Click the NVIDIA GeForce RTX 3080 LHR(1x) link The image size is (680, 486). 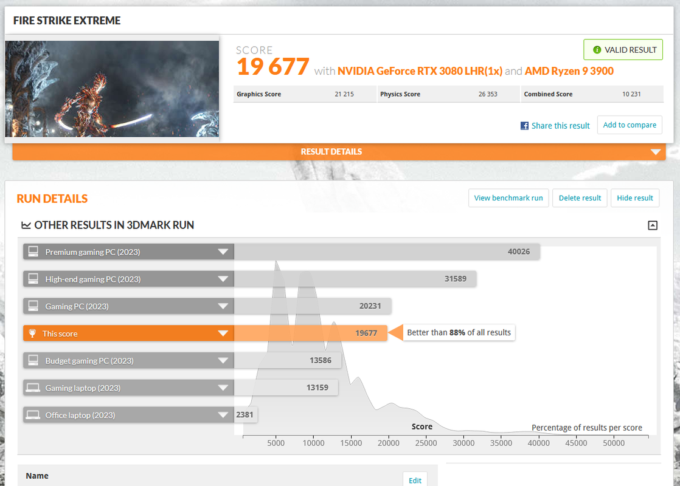point(420,71)
